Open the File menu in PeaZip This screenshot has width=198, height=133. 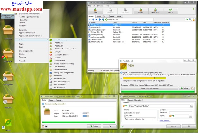pyautogui.click(x=89, y=6)
